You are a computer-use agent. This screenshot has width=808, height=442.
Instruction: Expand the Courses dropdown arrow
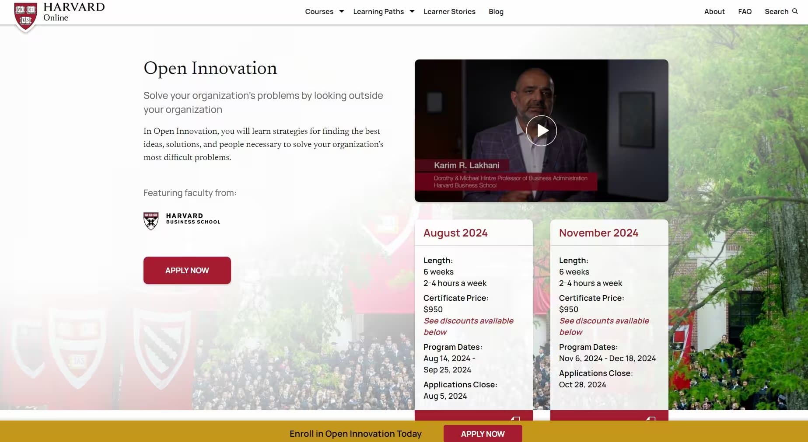click(342, 11)
